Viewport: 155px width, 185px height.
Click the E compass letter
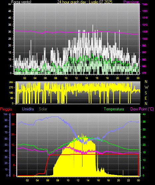pos(146,98)
